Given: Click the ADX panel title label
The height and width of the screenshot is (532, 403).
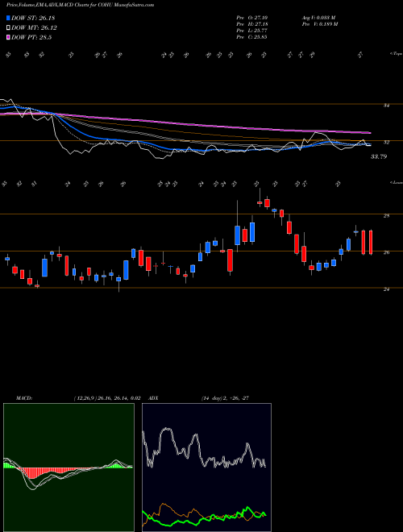Looking at the screenshot, I should (x=154, y=398).
